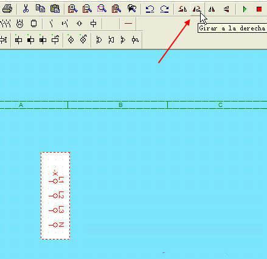Click the Paste clipboard icon
This screenshot has height=259, width=267.
click(55, 9)
